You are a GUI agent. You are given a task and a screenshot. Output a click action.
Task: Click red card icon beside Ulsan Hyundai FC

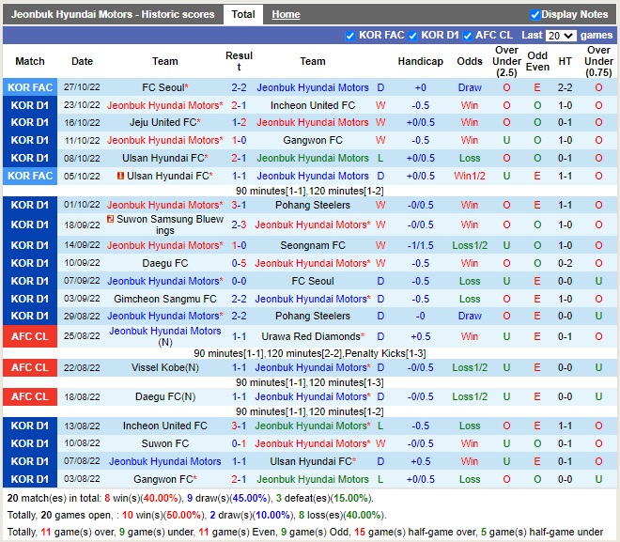point(121,176)
